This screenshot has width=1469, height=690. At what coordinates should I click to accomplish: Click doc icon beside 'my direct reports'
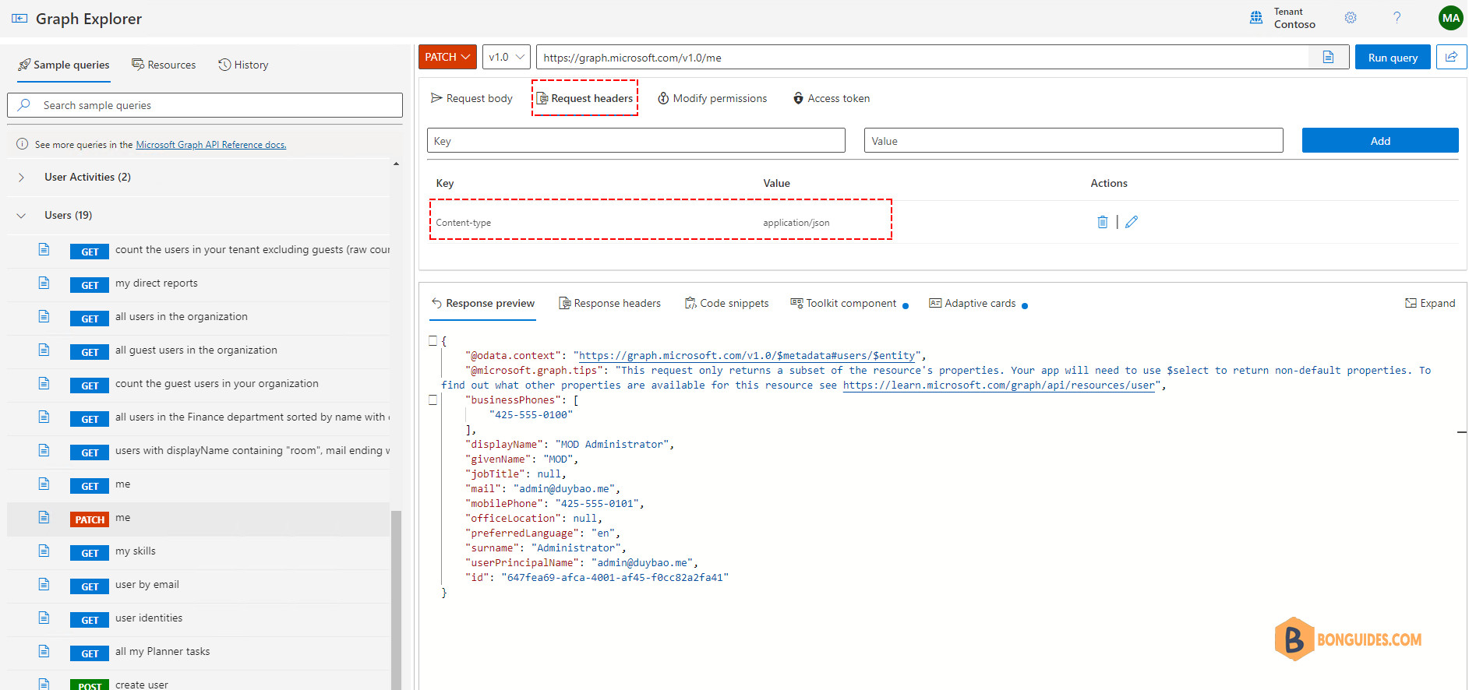click(44, 283)
